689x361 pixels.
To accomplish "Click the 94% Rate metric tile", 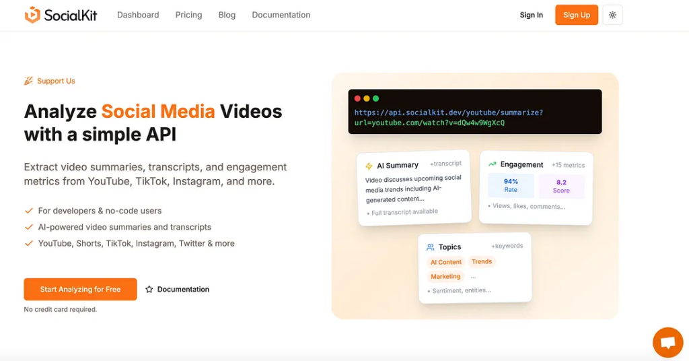I will [511, 186].
